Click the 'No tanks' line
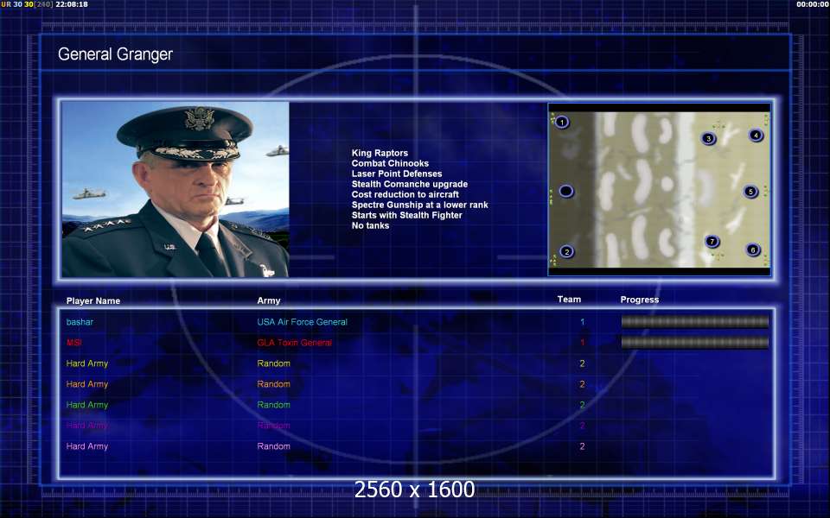Screen dimensions: 830x518 (x=370, y=225)
